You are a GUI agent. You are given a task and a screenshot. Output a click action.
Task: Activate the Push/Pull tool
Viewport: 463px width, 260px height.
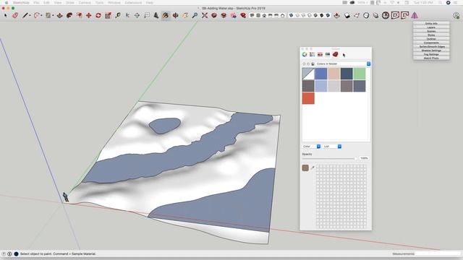[59, 15]
